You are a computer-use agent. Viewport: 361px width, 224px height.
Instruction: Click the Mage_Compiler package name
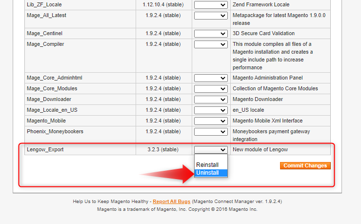pos(45,44)
